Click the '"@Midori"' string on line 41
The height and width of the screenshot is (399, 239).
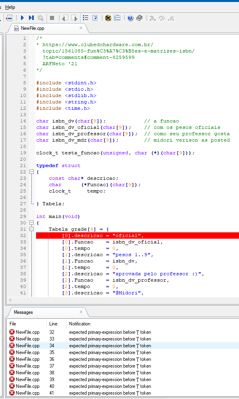tap(127, 293)
